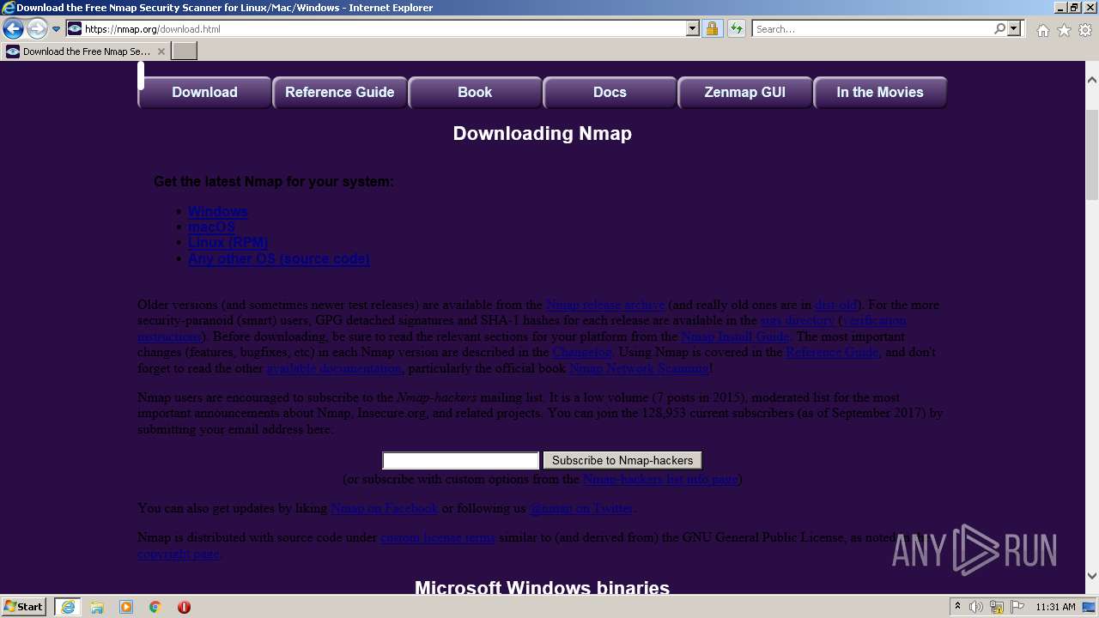Open the Nmap Network Scanning book link
The height and width of the screenshot is (618, 1099).
point(639,368)
